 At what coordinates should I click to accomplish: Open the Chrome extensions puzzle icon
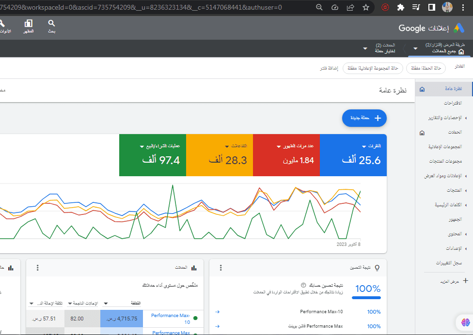pyautogui.click(x=401, y=8)
